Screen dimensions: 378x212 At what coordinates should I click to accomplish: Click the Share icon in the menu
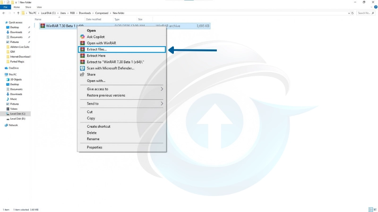[x=82, y=74]
